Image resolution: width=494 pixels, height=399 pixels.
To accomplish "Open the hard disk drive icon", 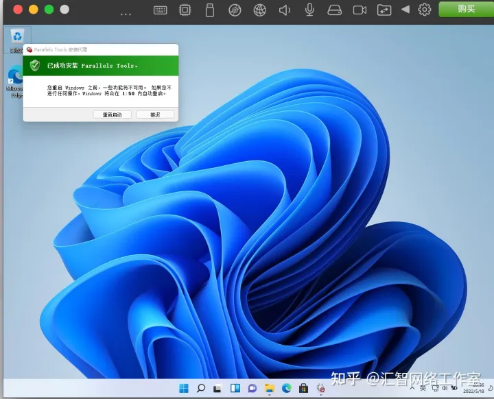I will click(335, 10).
